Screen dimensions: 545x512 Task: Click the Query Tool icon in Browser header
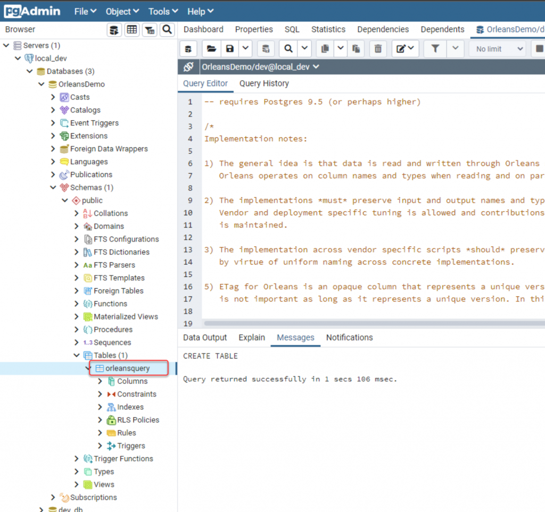(x=114, y=30)
